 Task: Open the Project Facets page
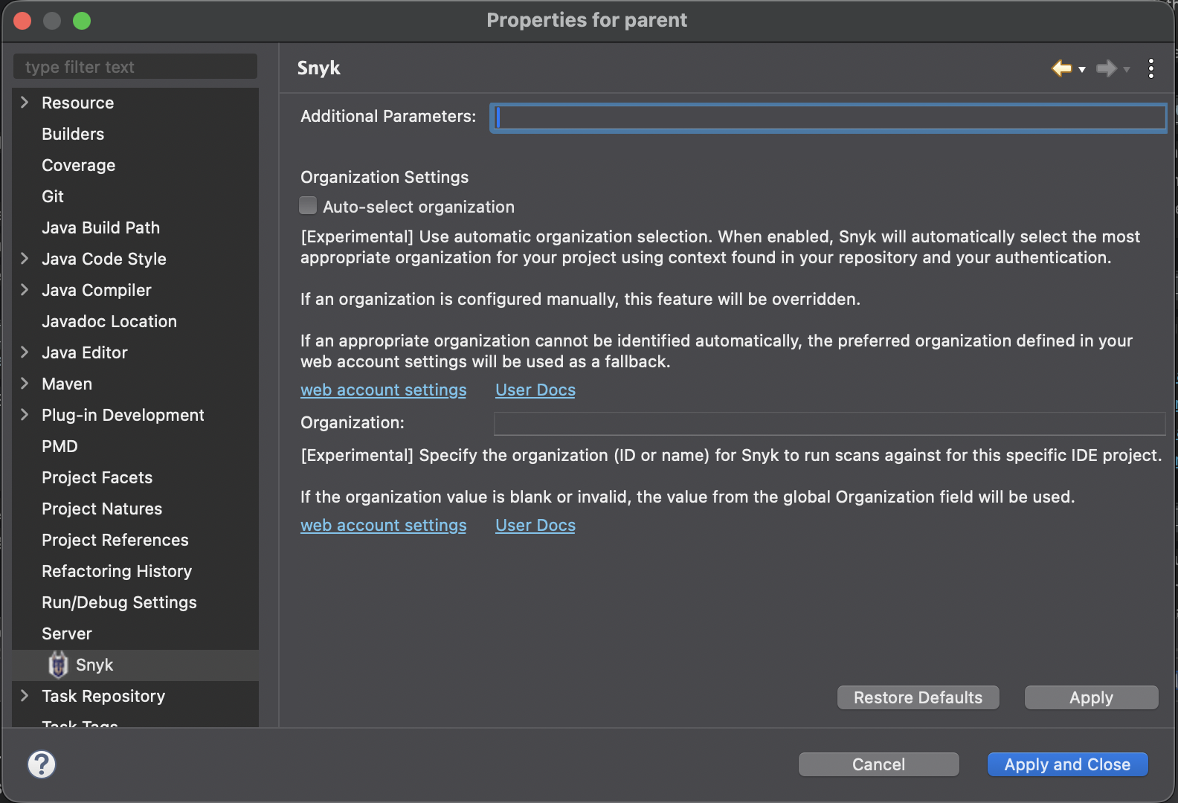[97, 477]
